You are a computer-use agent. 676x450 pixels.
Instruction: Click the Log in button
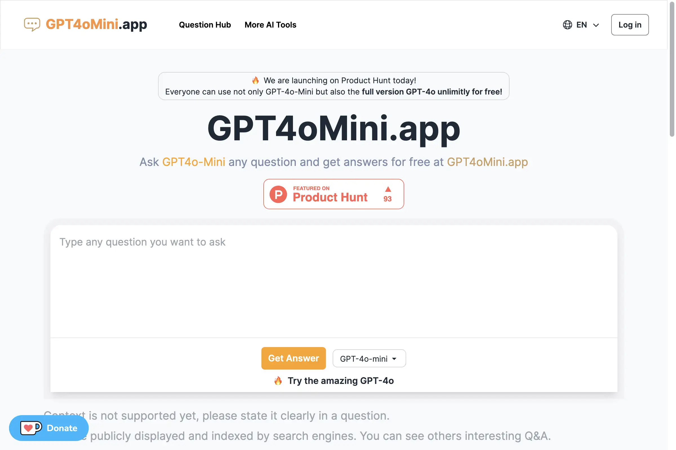point(630,25)
